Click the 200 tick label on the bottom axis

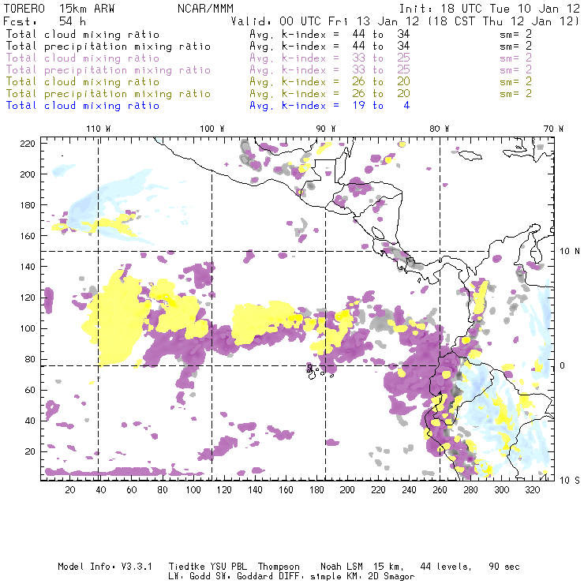point(347,491)
